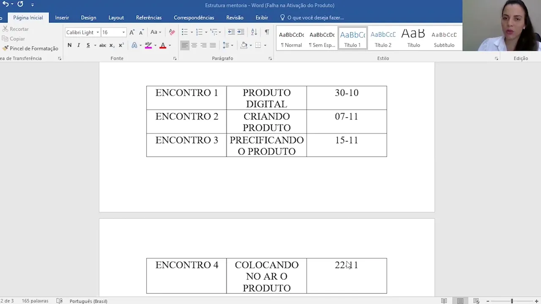Open the Aa change case menu

pos(156,33)
